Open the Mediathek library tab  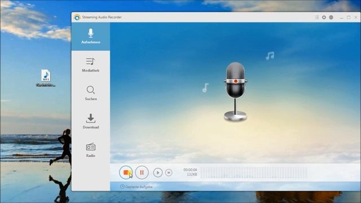(x=91, y=65)
